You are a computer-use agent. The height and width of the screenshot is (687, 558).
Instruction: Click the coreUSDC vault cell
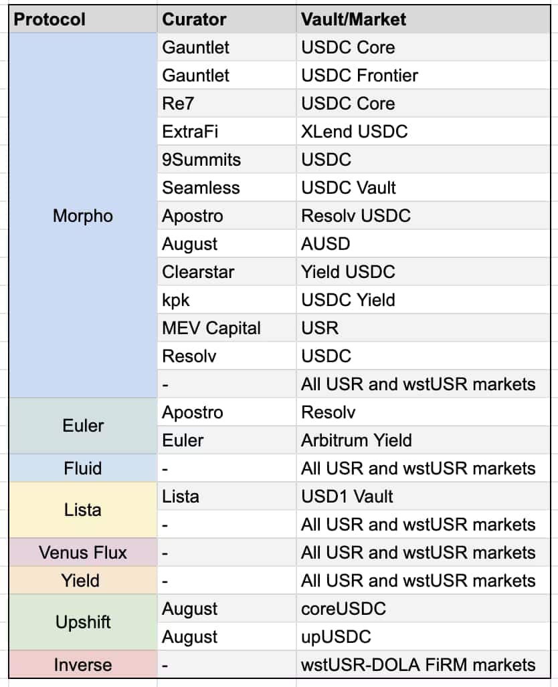coord(343,609)
